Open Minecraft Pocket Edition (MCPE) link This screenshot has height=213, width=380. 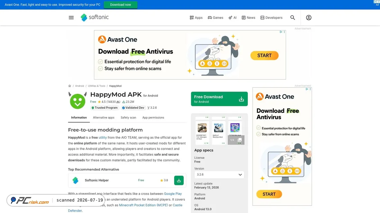(x=143, y=205)
